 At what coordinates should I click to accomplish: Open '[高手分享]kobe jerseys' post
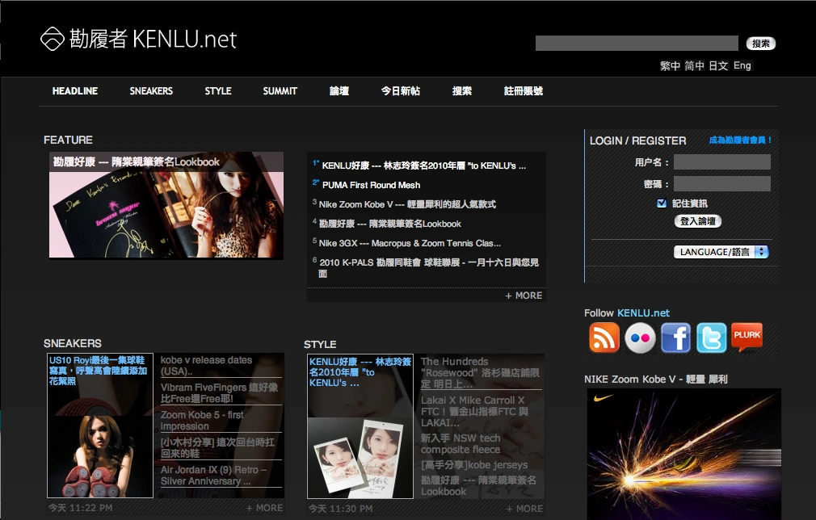pyautogui.click(x=474, y=465)
